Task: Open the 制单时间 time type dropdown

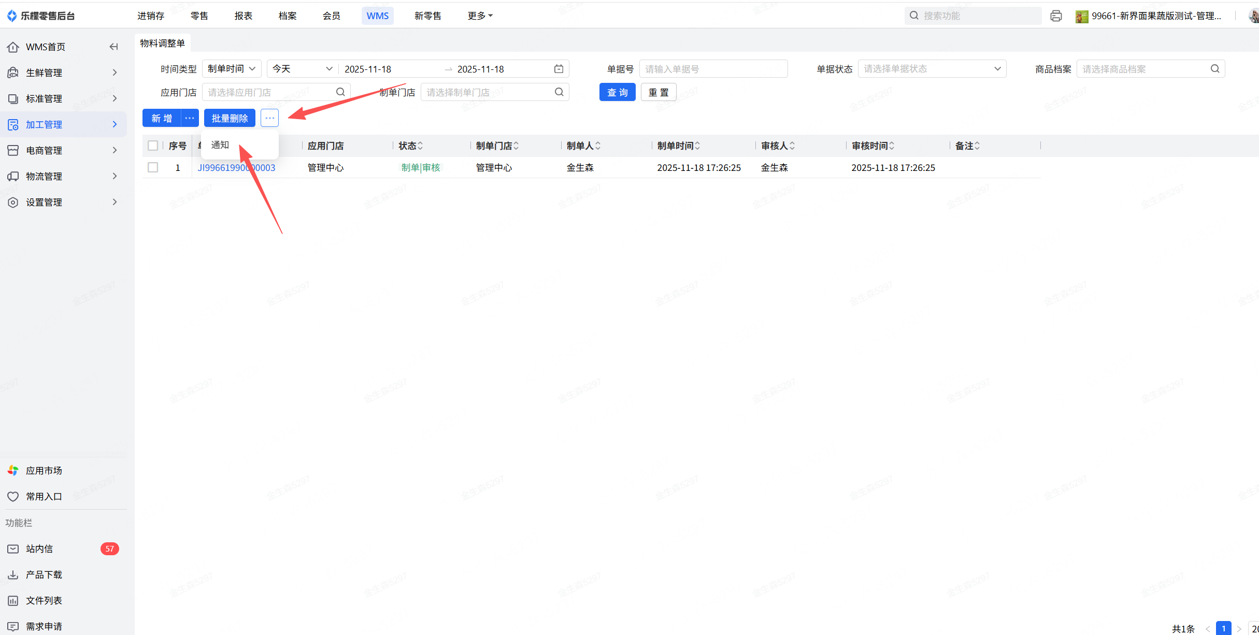Action: coord(232,69)
